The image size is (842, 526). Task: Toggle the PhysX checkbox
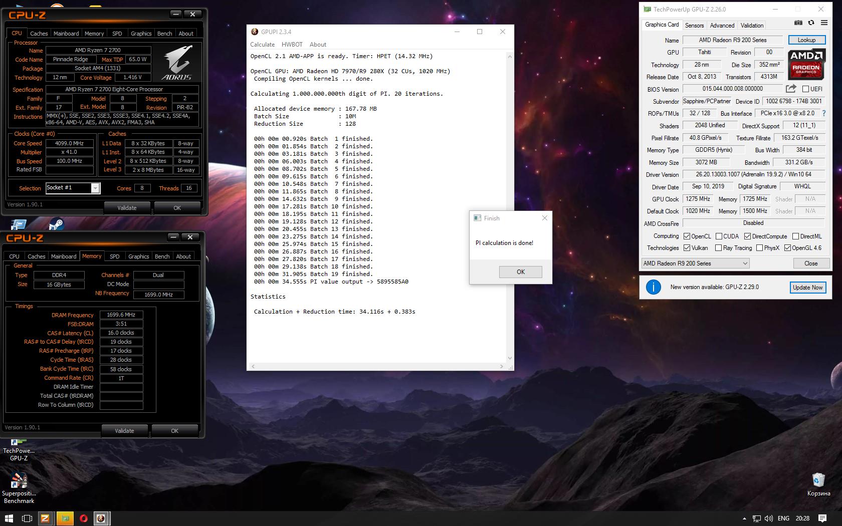tap(759, 248)
